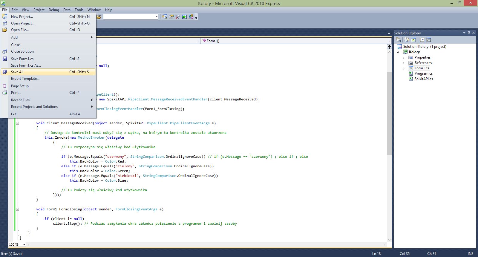Collapse the Kolory project node
The image size is (478, 257).
(x=398, y=52)
